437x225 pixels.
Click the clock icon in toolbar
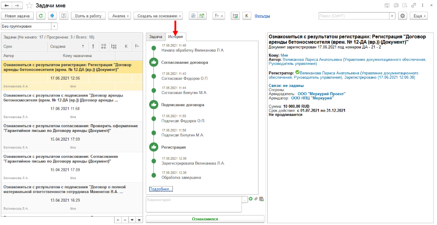[193, 16]
